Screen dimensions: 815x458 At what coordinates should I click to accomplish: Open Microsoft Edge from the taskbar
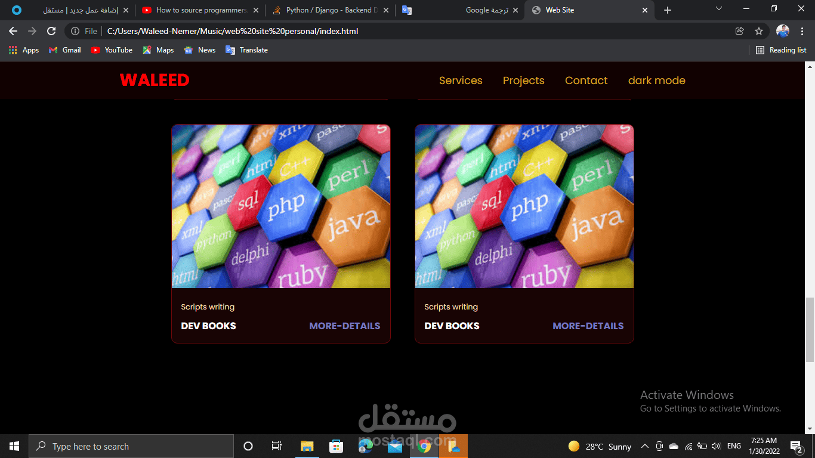[x=365, y=446]
